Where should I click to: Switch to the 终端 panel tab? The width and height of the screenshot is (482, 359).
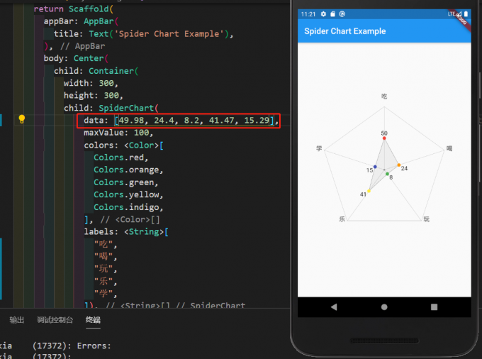93,320
